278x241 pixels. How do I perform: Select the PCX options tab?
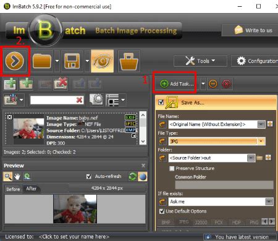[219, 222]
